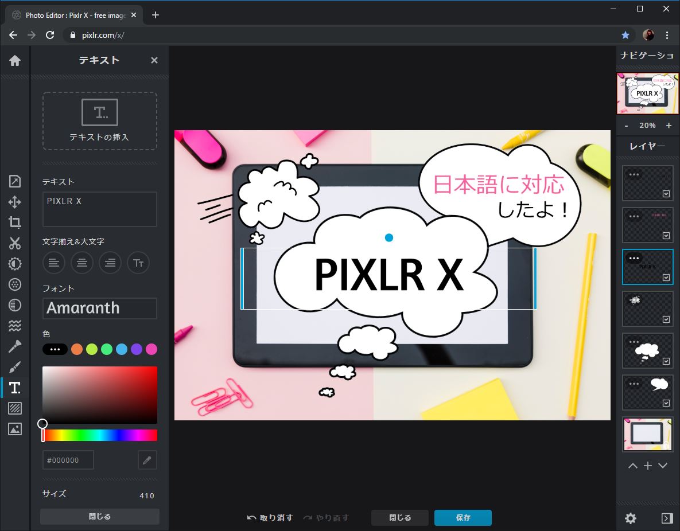Select the Liquify waves tool
680x531 pixels.
[15, 326]
